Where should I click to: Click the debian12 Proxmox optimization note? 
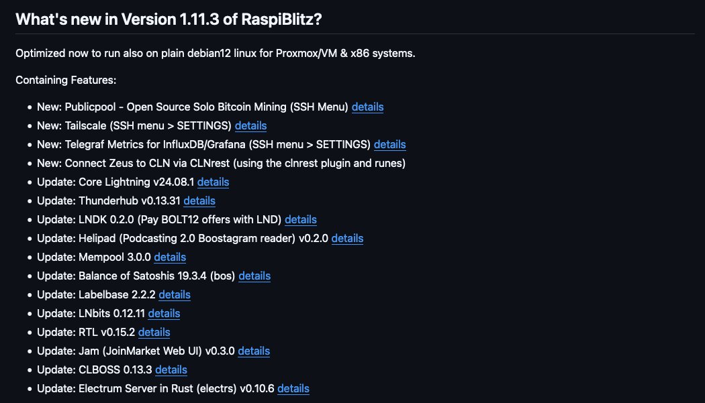215,53
